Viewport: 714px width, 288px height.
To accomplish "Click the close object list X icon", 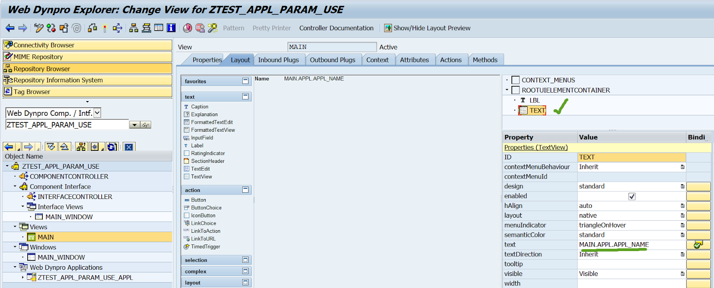I will click(129, 147).
